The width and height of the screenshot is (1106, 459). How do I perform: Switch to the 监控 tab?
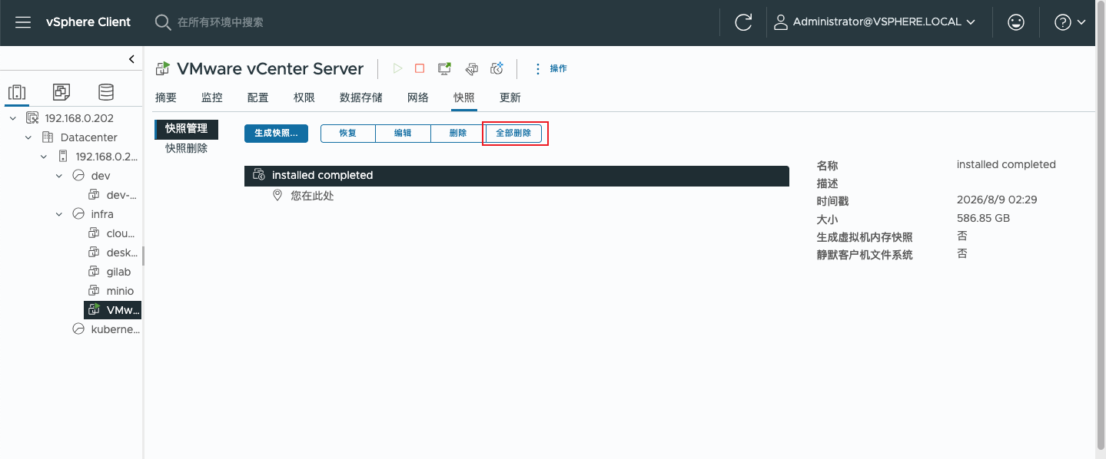pos(212,97)
